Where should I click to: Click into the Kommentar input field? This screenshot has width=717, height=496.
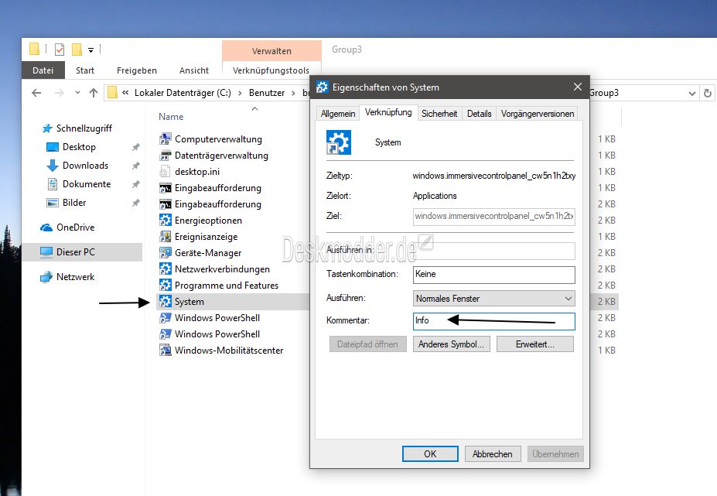point(493,321)
